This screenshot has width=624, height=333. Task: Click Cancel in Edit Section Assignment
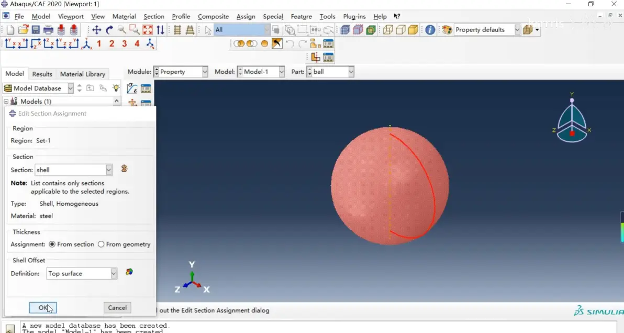point(117,307)
